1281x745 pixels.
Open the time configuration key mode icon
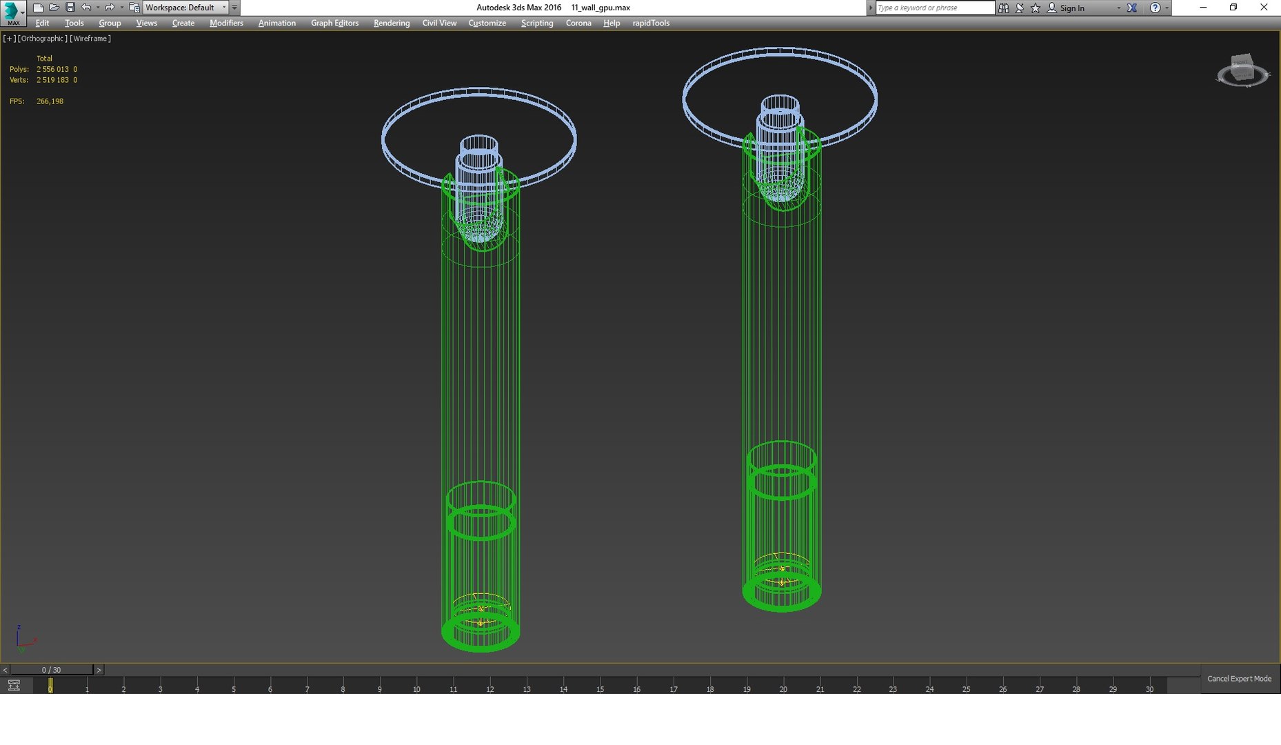coord(14,685)
